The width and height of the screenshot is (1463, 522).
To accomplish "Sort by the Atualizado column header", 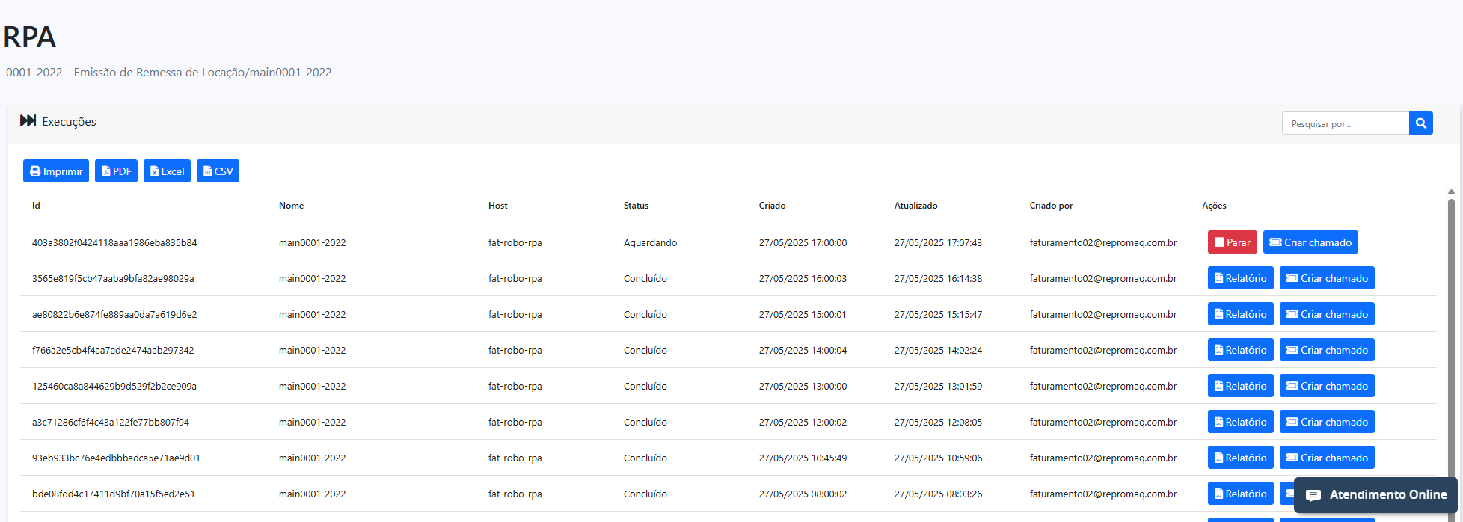I will (915, 206).
